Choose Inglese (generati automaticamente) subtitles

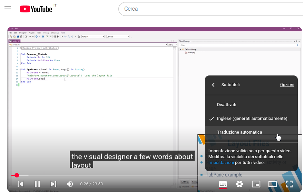click(x=251, y=119)
